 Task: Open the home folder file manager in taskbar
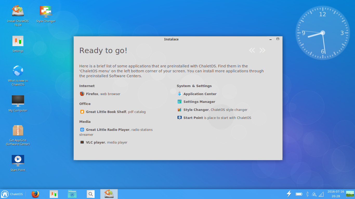click(x=72, y=194)
